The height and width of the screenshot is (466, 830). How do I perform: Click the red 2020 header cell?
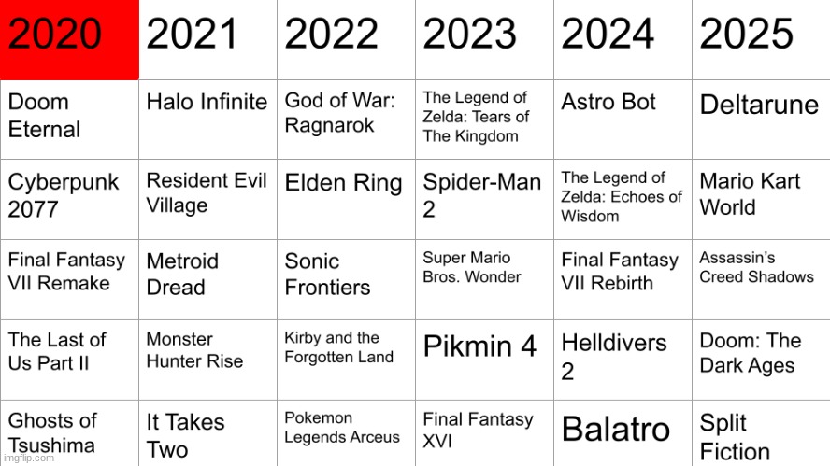[x=69, y=39]
